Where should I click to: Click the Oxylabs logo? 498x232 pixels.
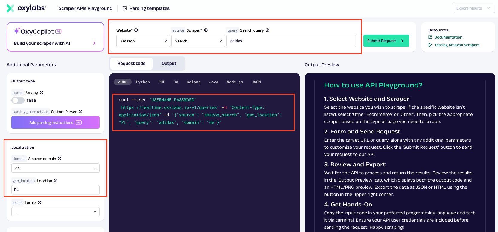26,8
